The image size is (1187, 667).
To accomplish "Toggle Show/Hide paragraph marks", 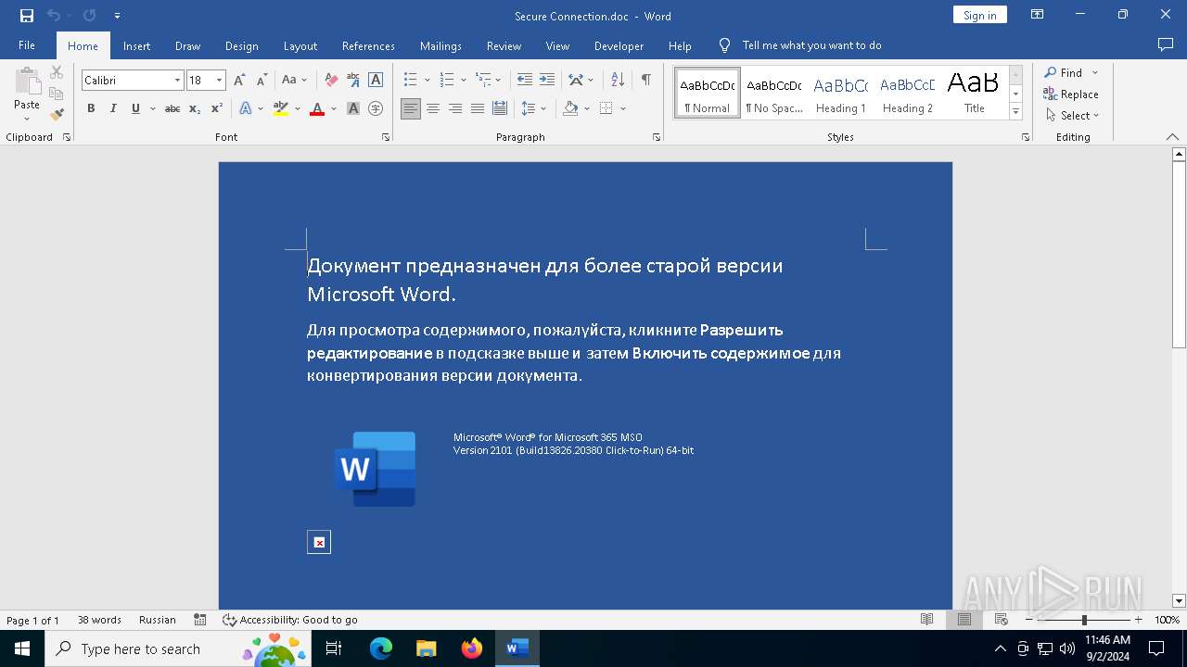I will pyautogui.click(x=645, y=80).
